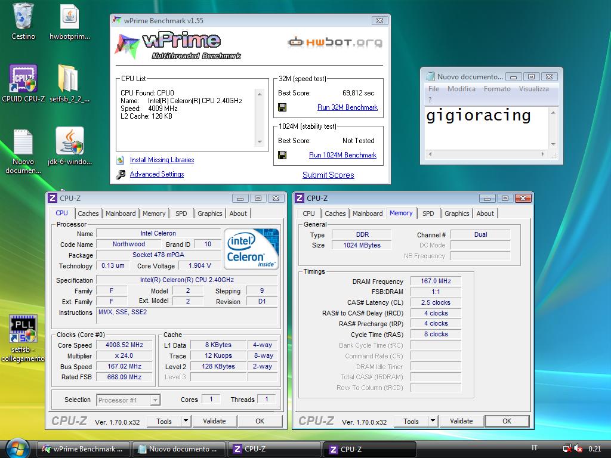Click the hwbot.org logo in wPrime
Viewport: 611px width, 458px height.
coord(335,42)
